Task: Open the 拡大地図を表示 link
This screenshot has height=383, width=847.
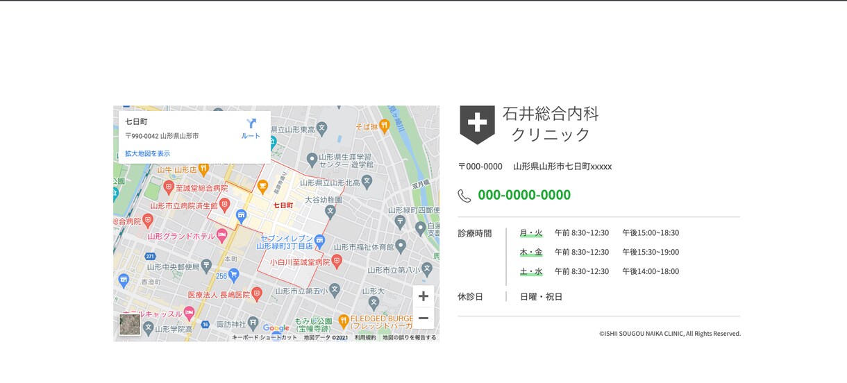Action: 147,153
